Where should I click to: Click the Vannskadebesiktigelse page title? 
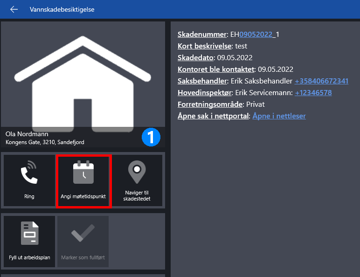pyautogui.click(x=62, y=9)
